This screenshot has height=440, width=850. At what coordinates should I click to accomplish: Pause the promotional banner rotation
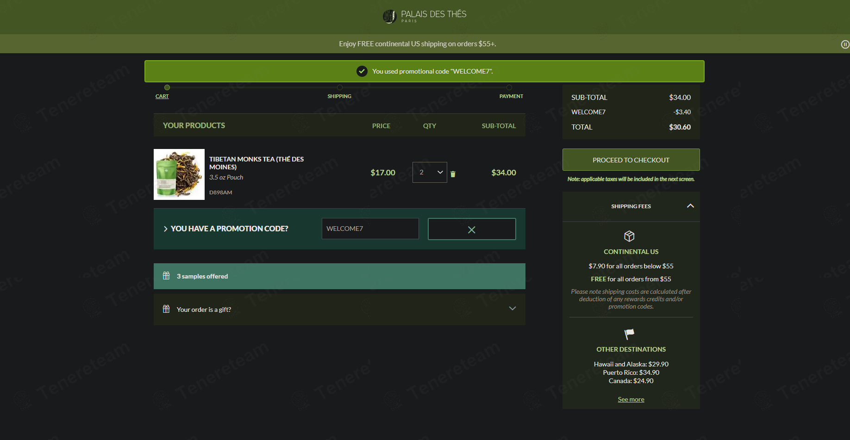pos(845,44)
